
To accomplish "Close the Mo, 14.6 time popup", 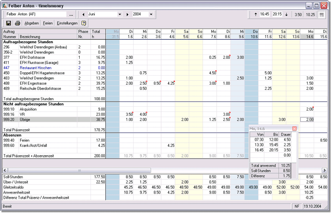I will pos(294,128).
